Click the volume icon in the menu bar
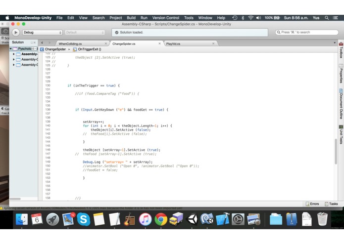Image resolution: width=344 pixels, height=244 pixels. pyautogui.click(x=258, y=18)
